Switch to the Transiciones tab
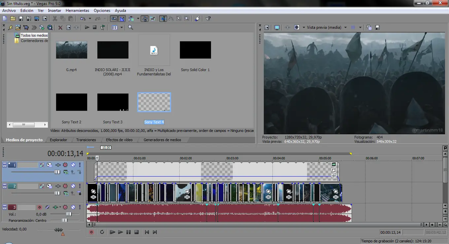The image size is (449, 244). 86,140
